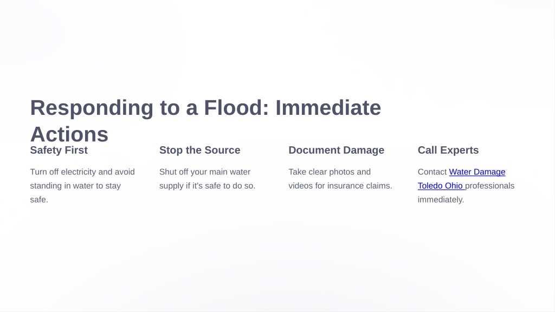The height and width of the screenshot is (312, 555).
Task: Click the word Actions in the title
Action: coord(69,134)
